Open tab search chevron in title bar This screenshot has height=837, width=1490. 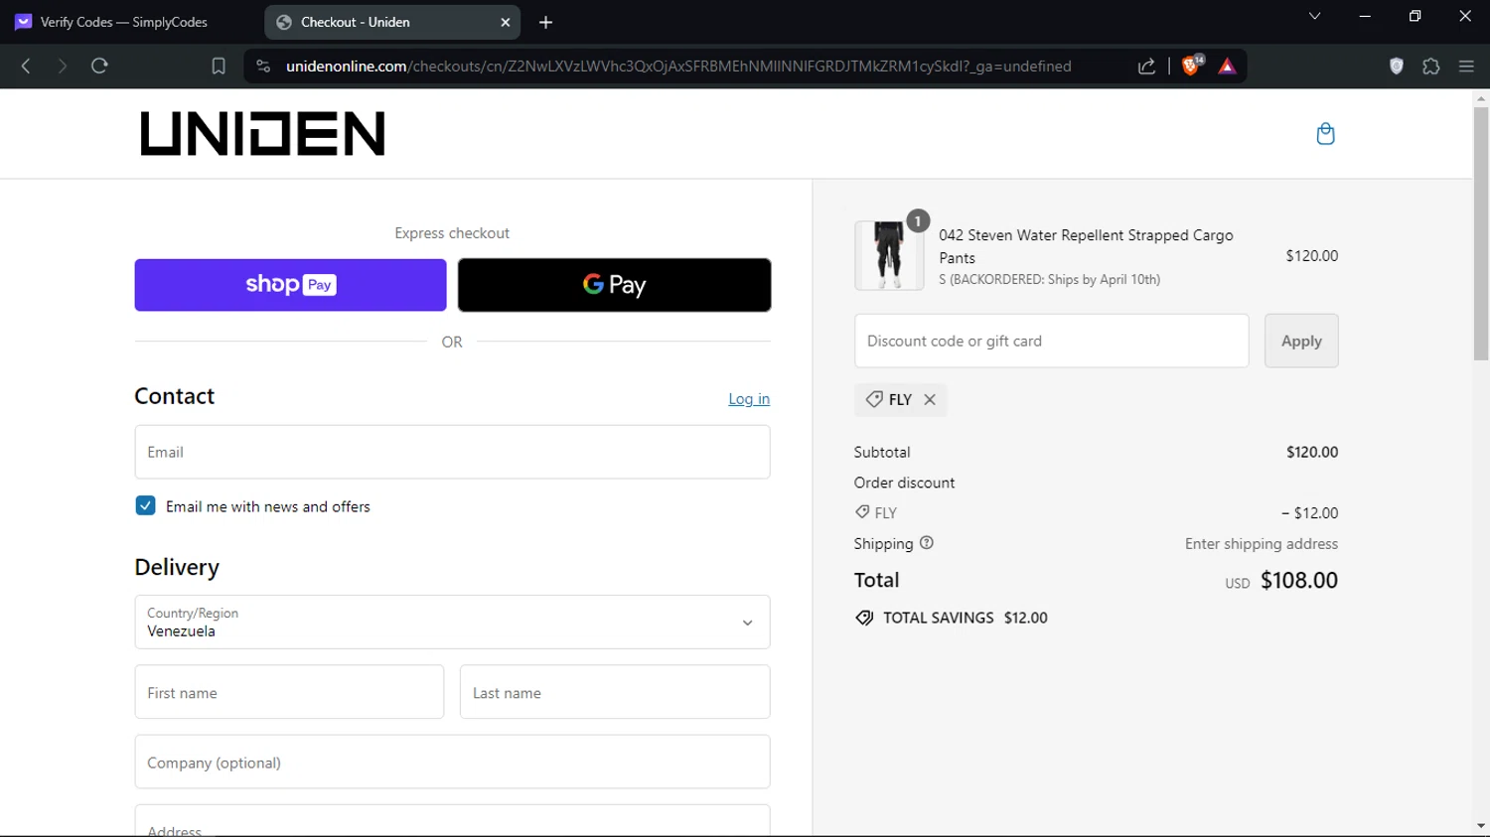1314,16
